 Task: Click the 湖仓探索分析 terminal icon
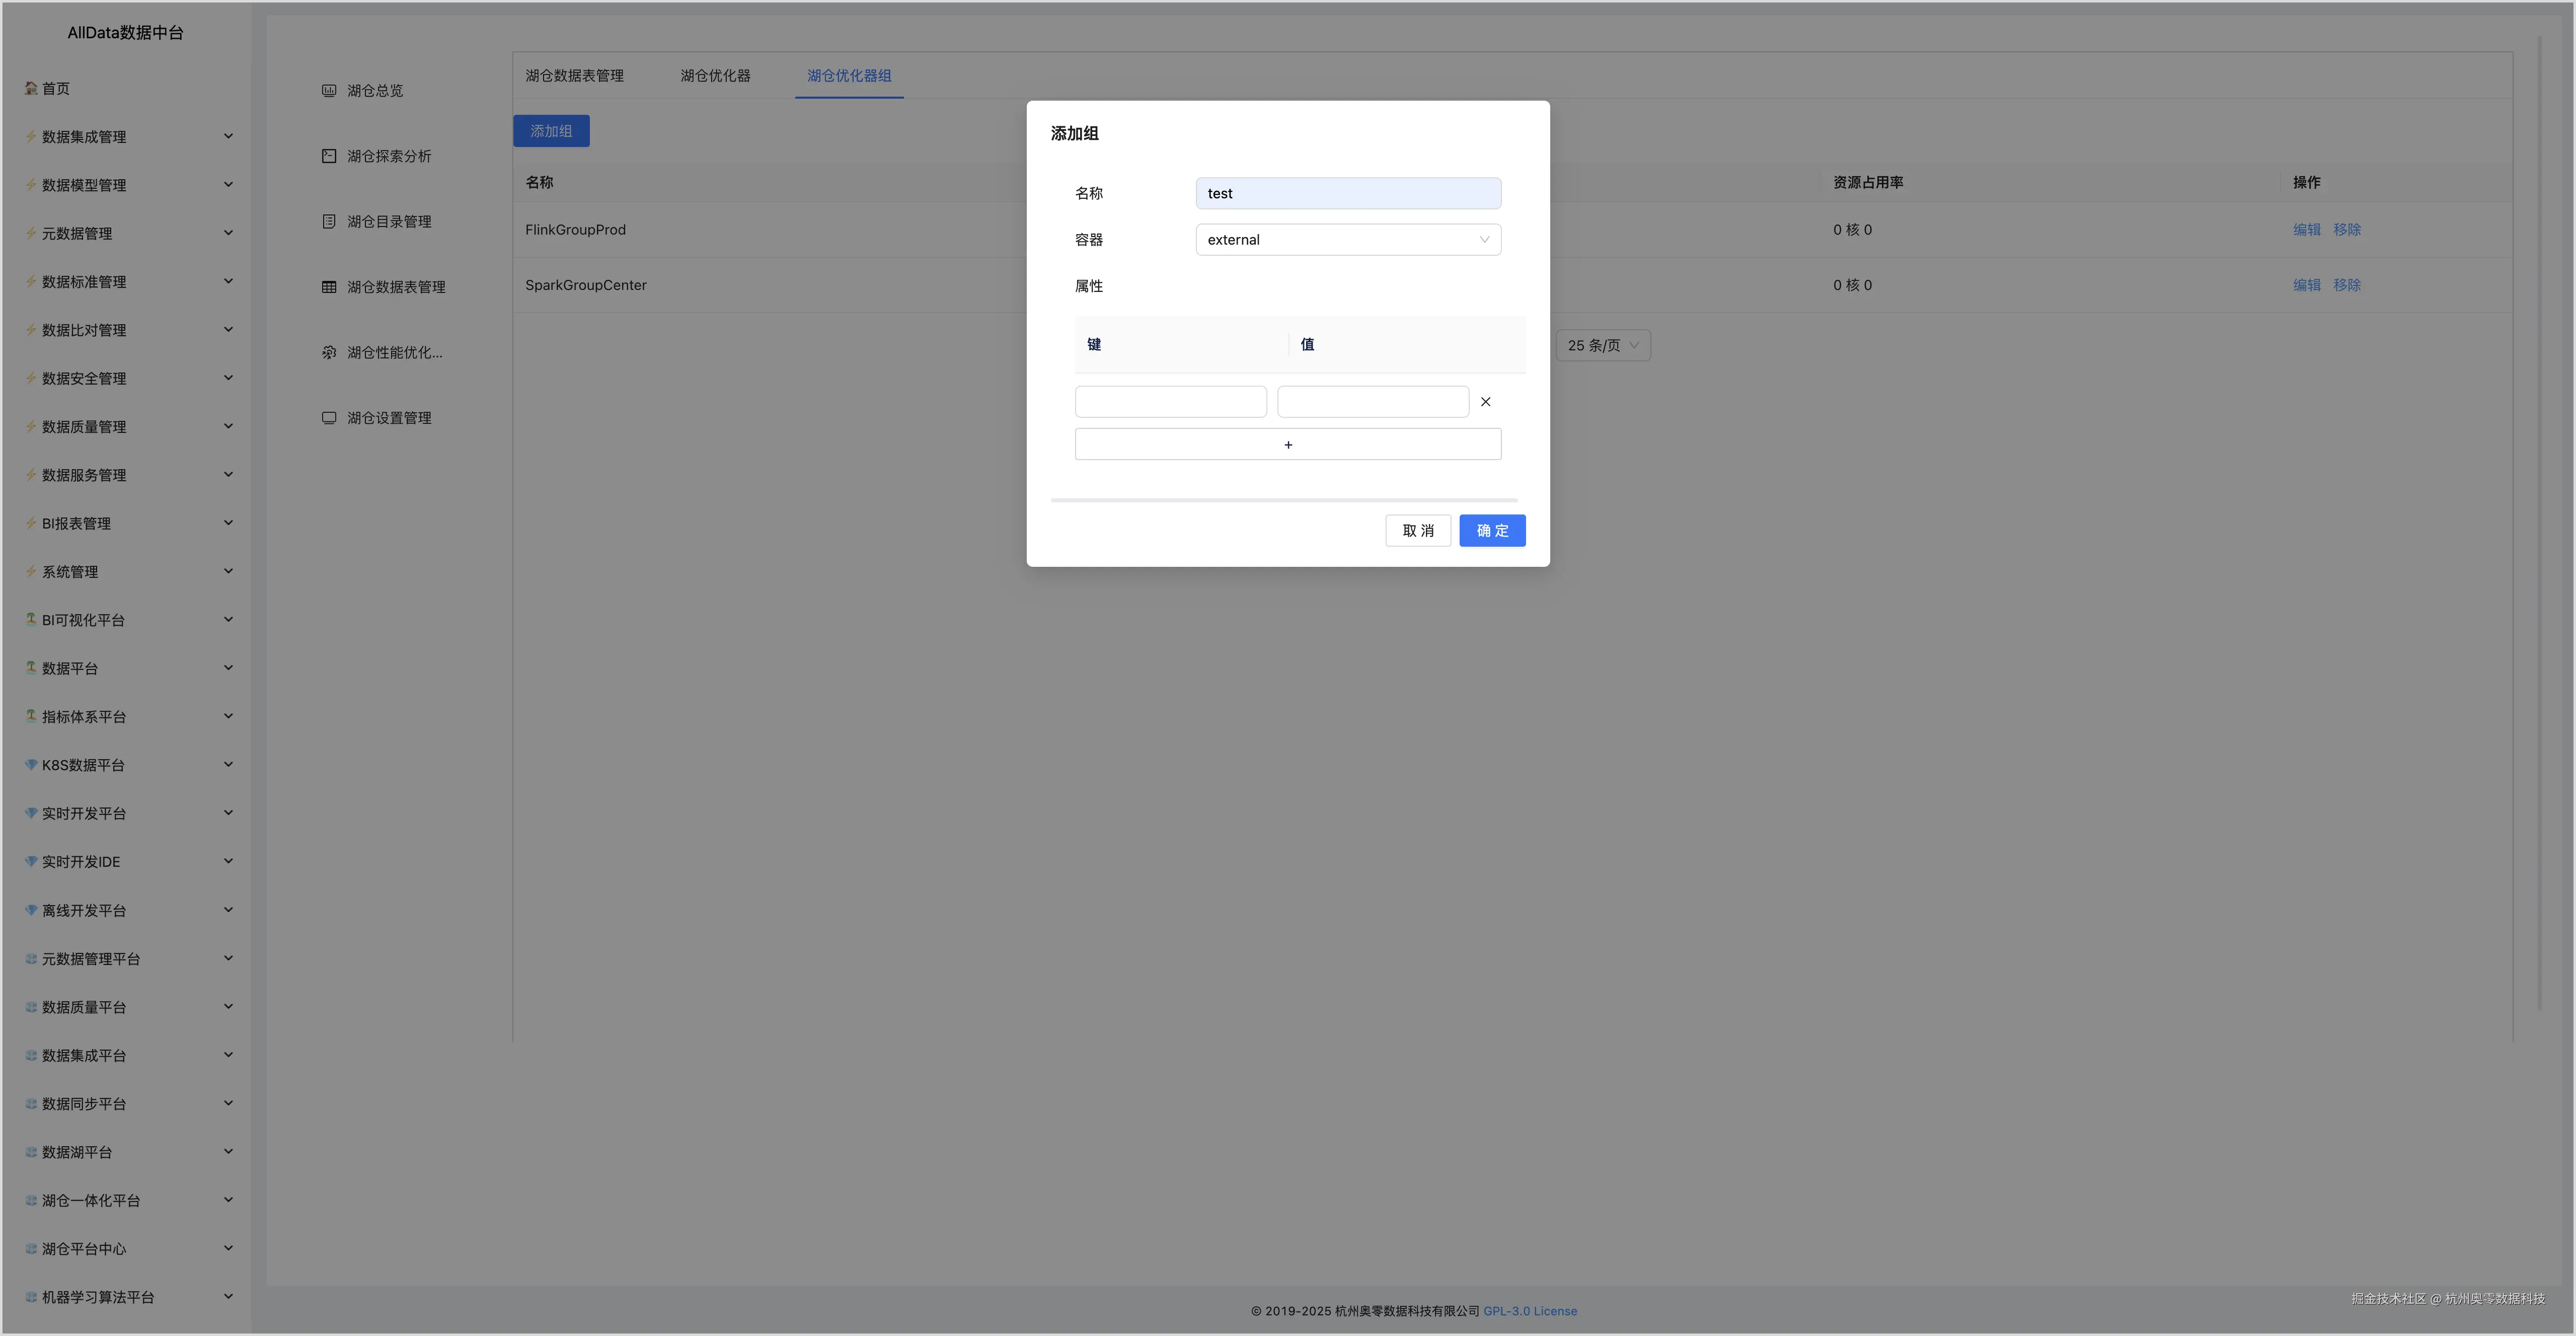[329, 156]
